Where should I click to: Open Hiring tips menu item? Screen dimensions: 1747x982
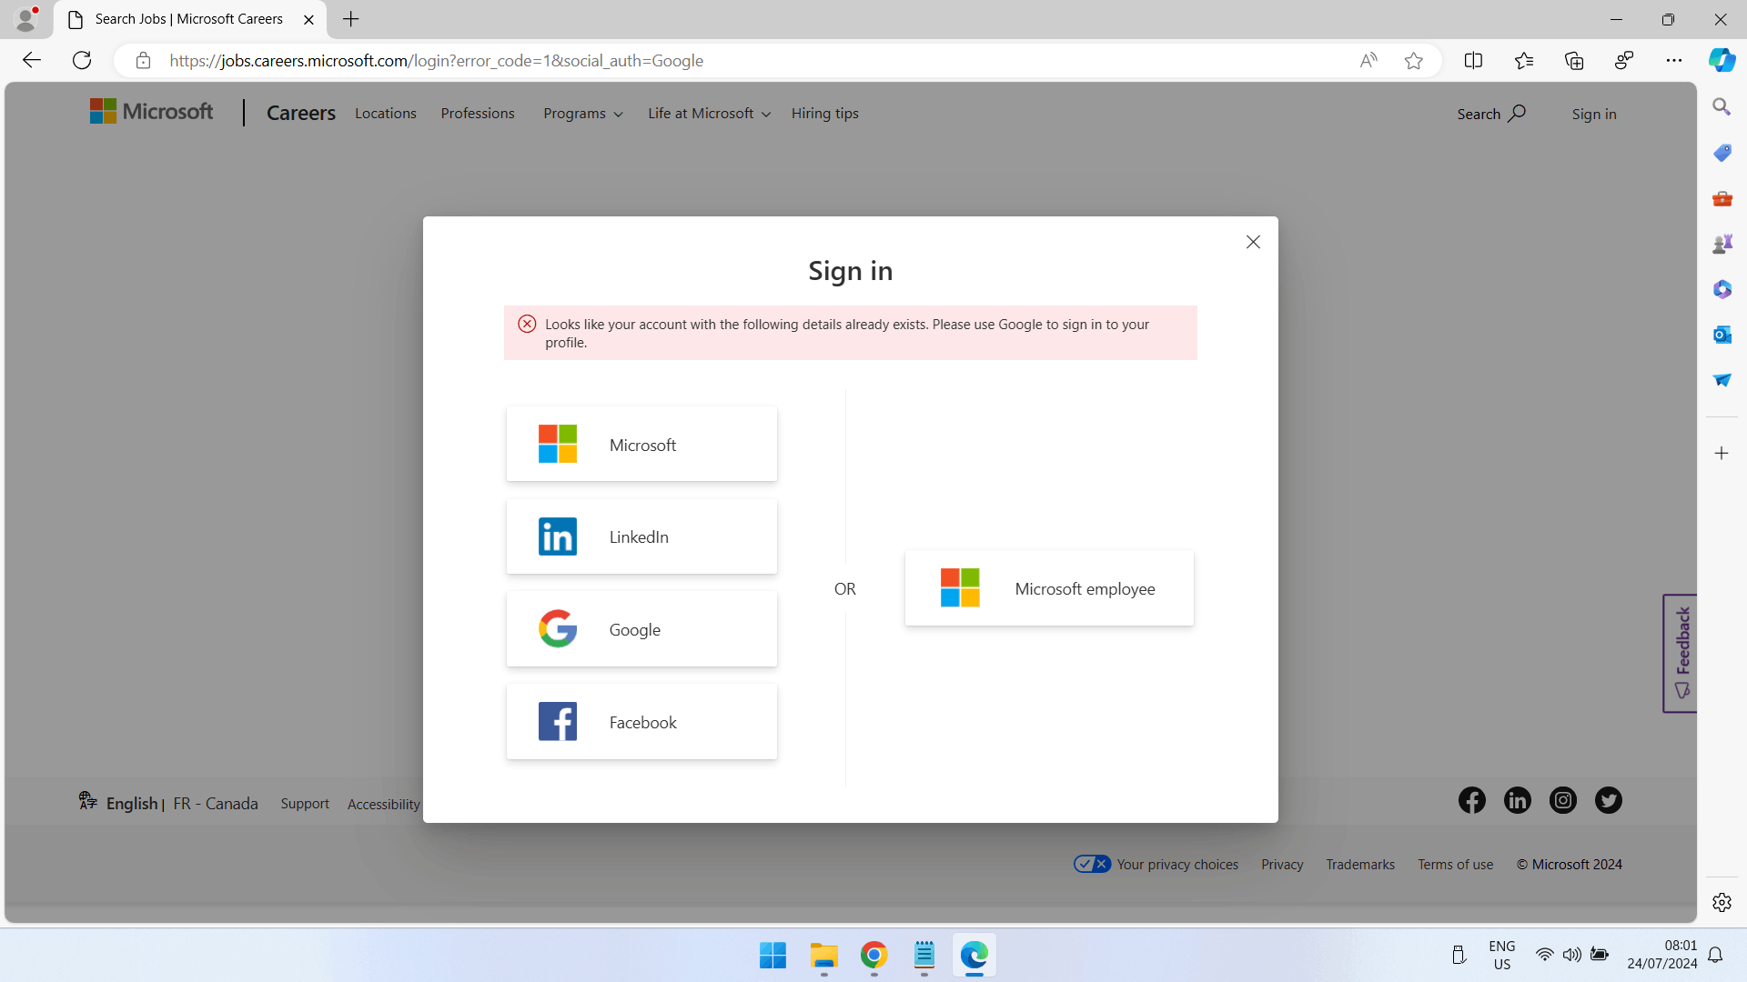tap(824, 114)
